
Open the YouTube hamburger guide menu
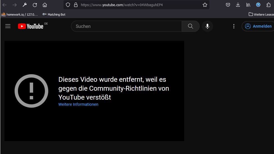coord(8,26)
